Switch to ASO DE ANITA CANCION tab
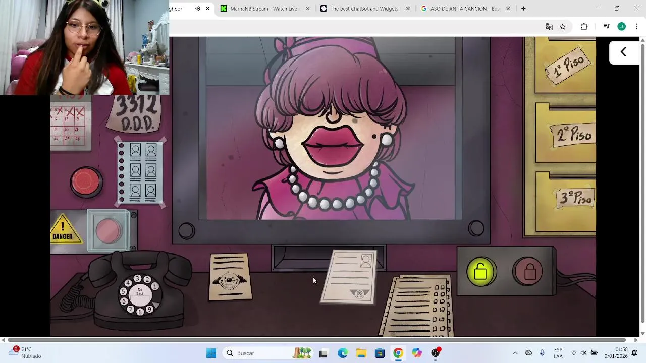 click(464, 9)
